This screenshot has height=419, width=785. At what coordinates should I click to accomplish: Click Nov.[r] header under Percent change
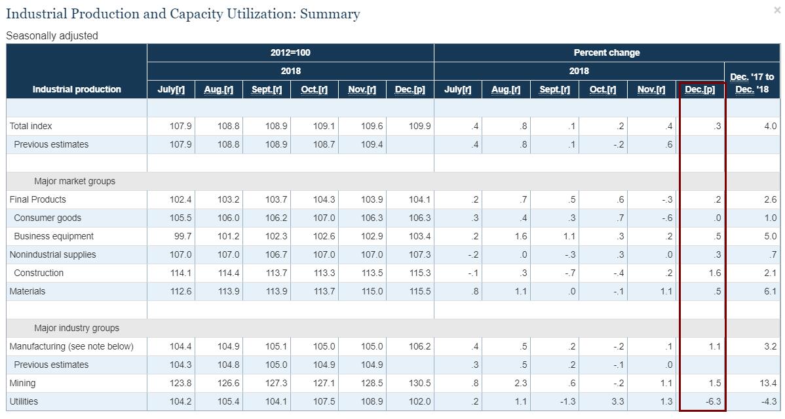tap(652, 89)
